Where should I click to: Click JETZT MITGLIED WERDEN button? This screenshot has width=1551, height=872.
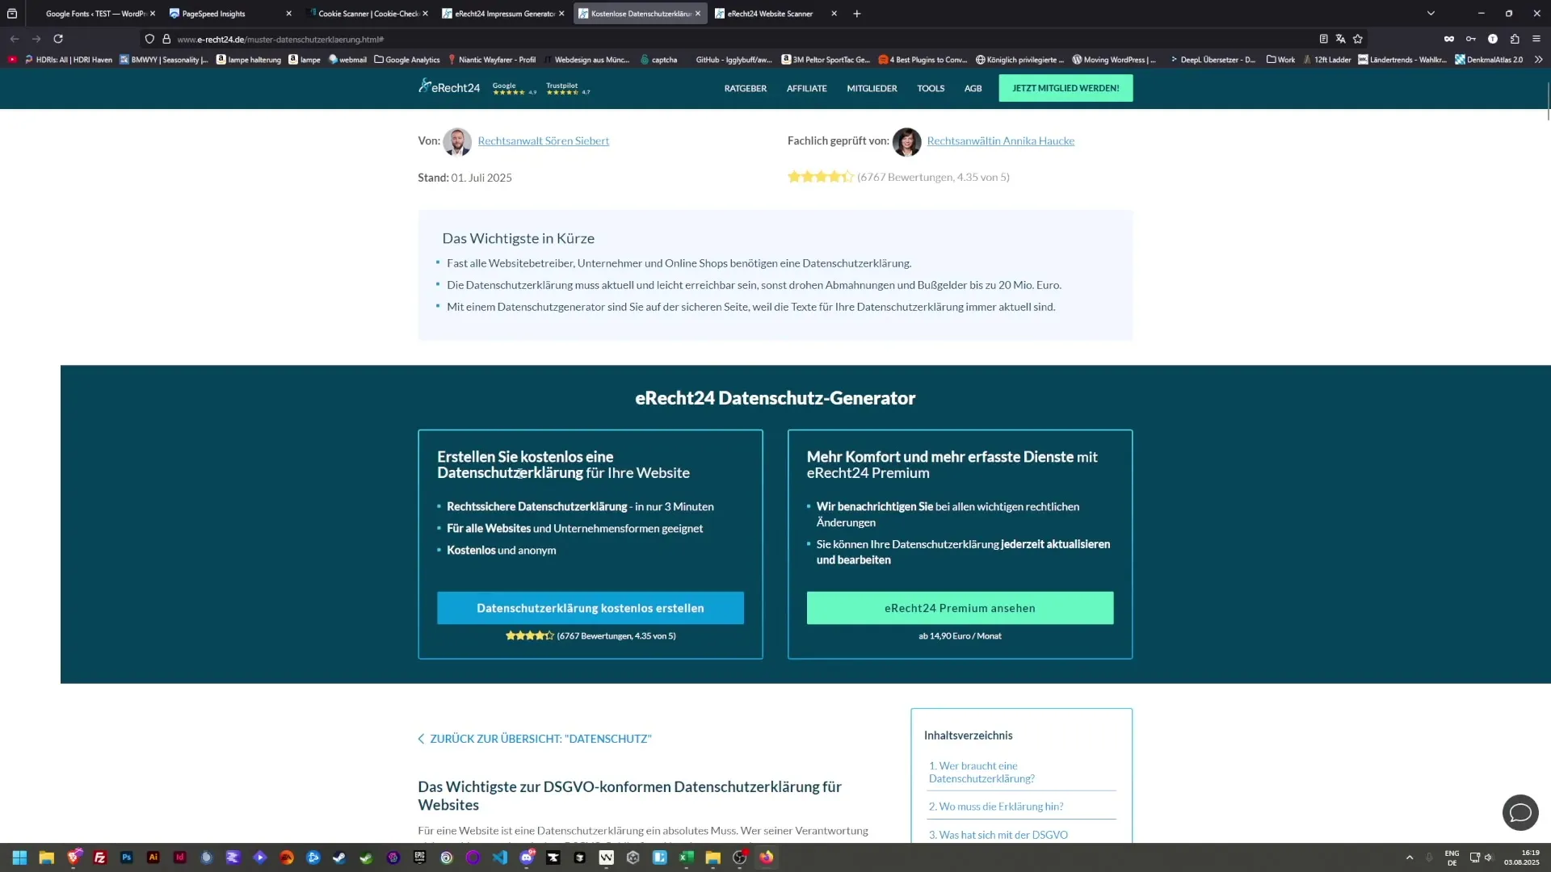pos(1065,88)
